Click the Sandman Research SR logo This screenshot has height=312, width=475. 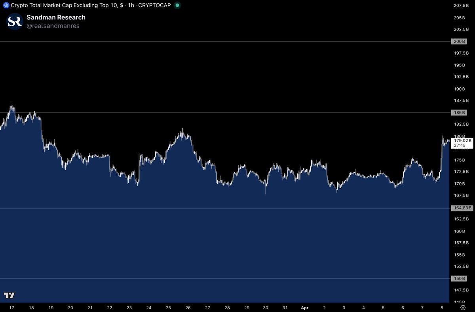pos(15,21)
